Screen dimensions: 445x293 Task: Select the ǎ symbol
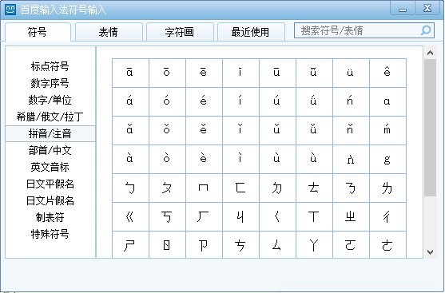coord(130,130)
